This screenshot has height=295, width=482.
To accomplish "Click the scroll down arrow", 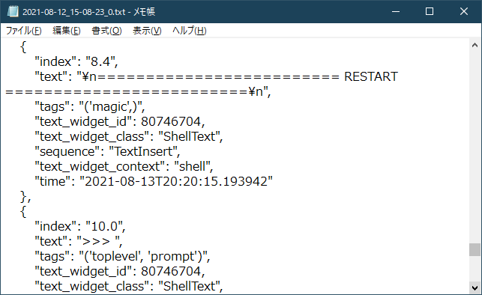I will (x=475, y=288).
